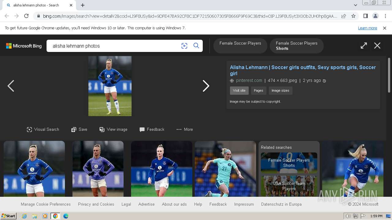Save the image to collection

[x=79, y=130]
